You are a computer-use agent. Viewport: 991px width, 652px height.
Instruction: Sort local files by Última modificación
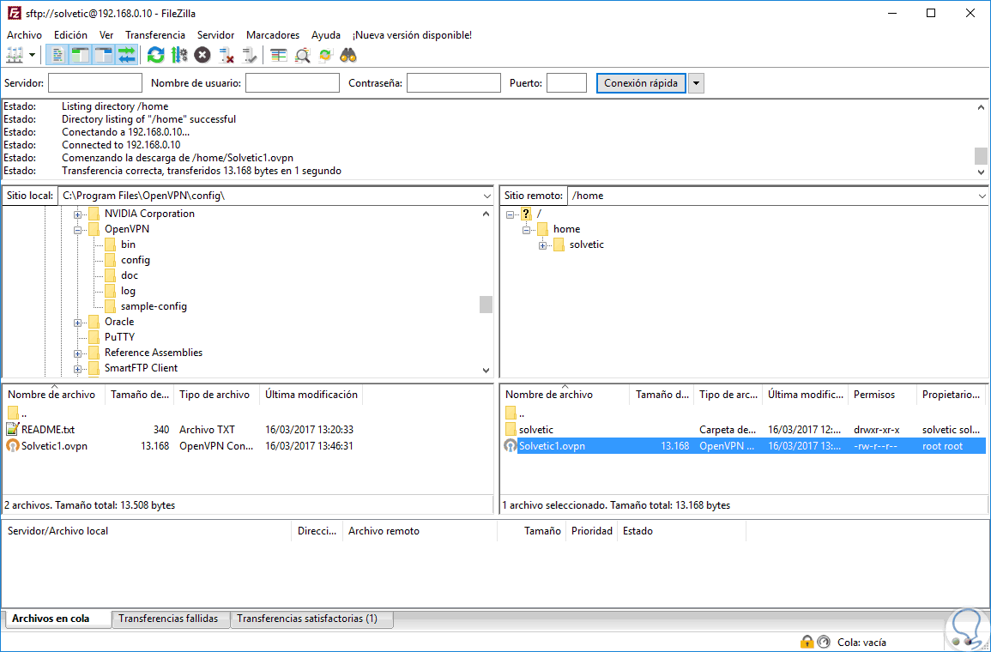coord(311,395)
